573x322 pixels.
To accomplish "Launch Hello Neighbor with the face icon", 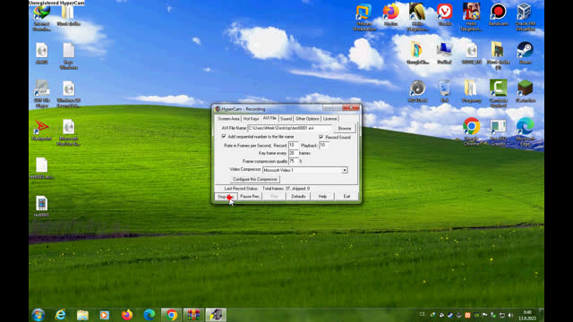I will (x=471, y=17).
